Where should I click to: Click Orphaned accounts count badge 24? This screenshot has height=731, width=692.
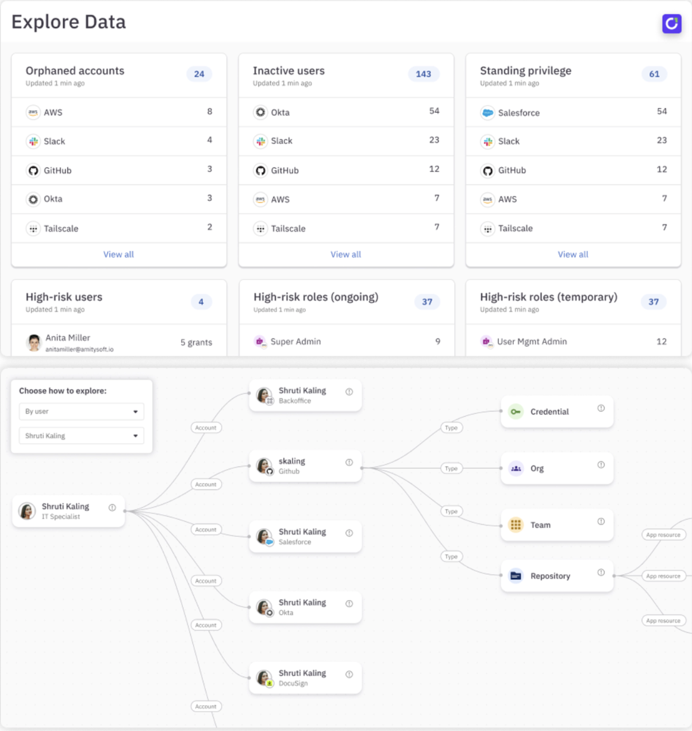point(199,74)
